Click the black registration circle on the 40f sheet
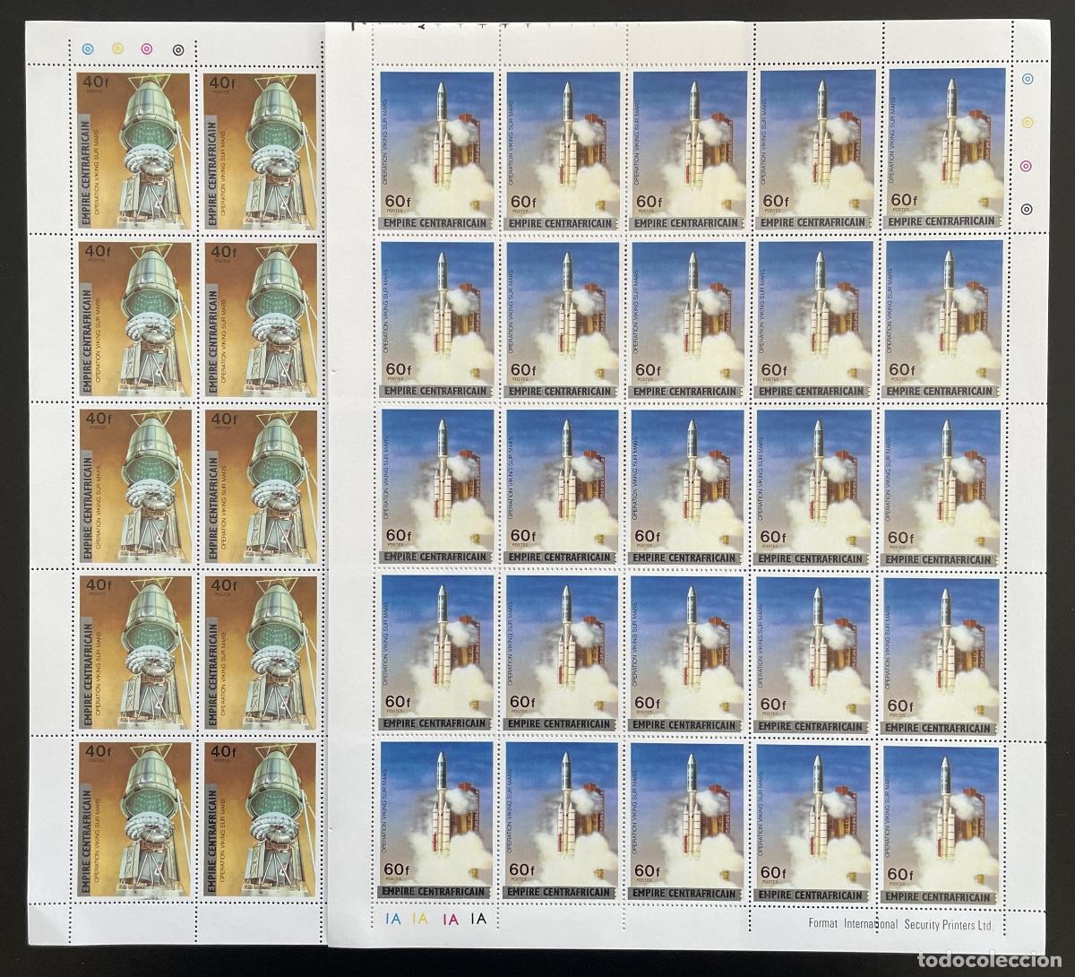 pyautogui.click(x=178, y=51)
